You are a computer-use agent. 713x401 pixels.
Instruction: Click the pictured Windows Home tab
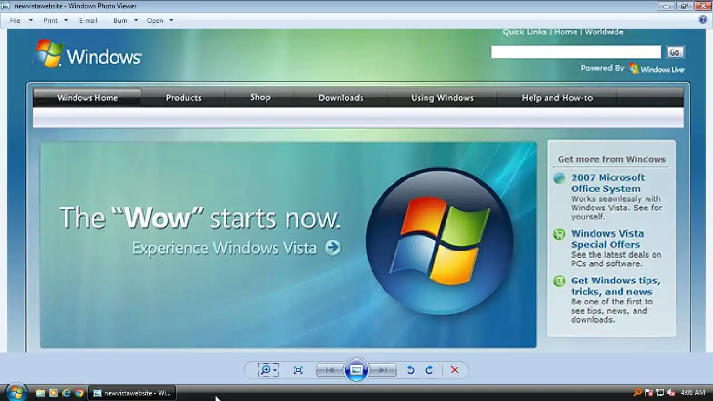pos(87,97)
